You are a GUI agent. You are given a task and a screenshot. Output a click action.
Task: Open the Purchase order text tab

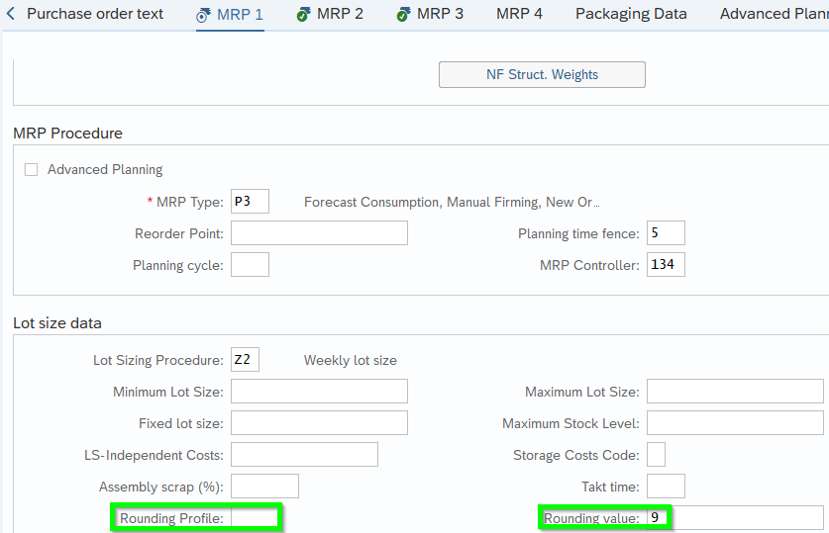pos(95,14)
